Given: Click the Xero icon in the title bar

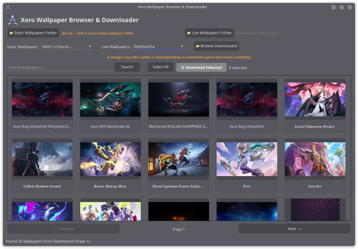Looking at the screenshot, I should tap(8, 7).
